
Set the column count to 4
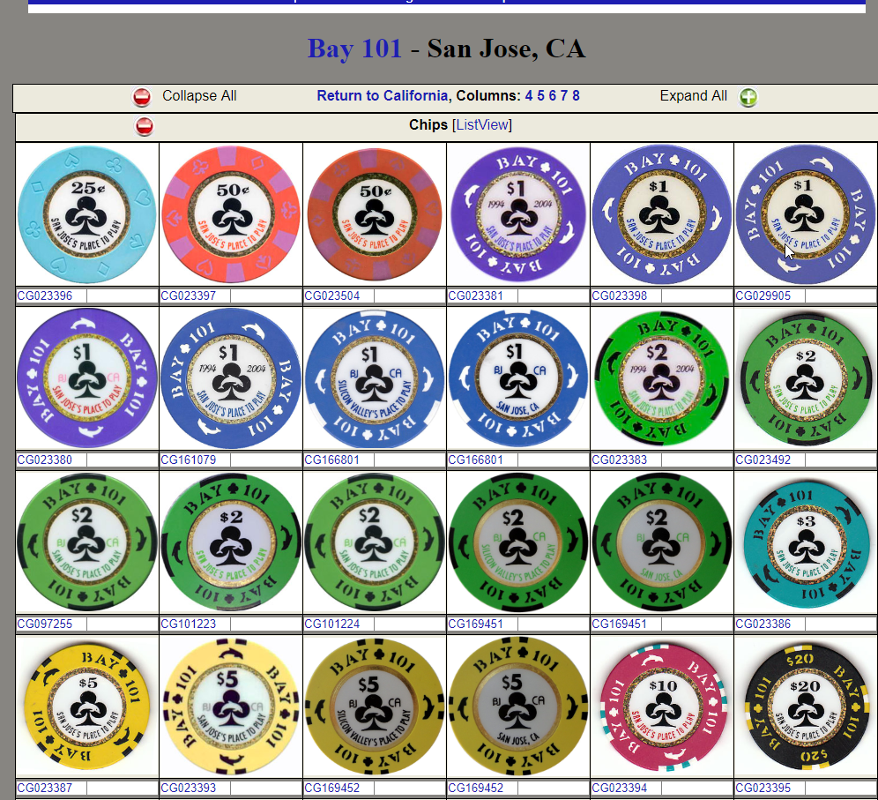529,96
